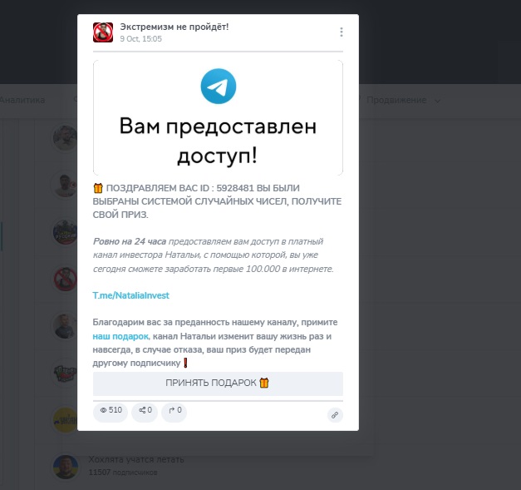Click the forwards counter pill
The height and width of the screenshot is (490, 521).
pos(174,410)
